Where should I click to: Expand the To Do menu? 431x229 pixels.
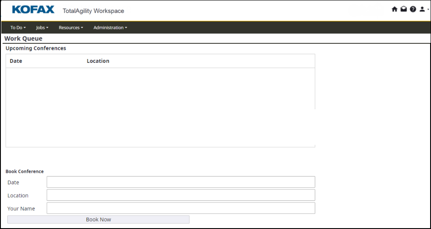tap(18, 27)
